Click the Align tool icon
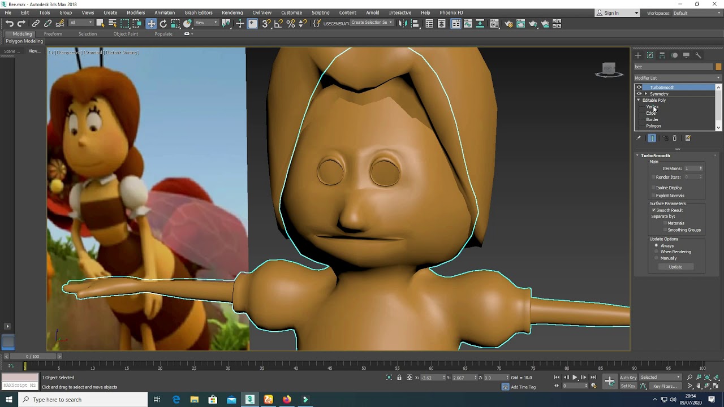This screenshot has width=724, height=407. tap(415, 23)
